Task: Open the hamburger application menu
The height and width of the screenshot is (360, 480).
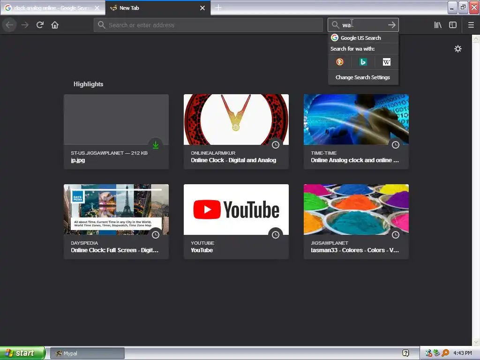Action: coord(471,25)
